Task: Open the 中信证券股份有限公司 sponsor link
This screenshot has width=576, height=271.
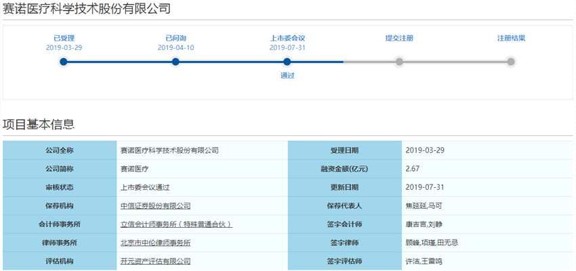Action: (156, 206)
